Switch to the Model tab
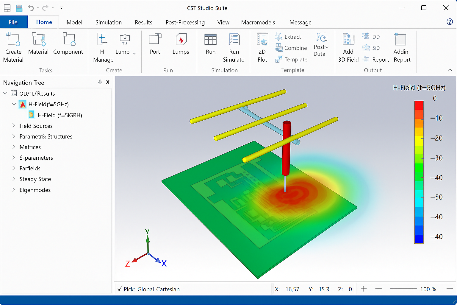457x305 pixels. tap(74, 22)
